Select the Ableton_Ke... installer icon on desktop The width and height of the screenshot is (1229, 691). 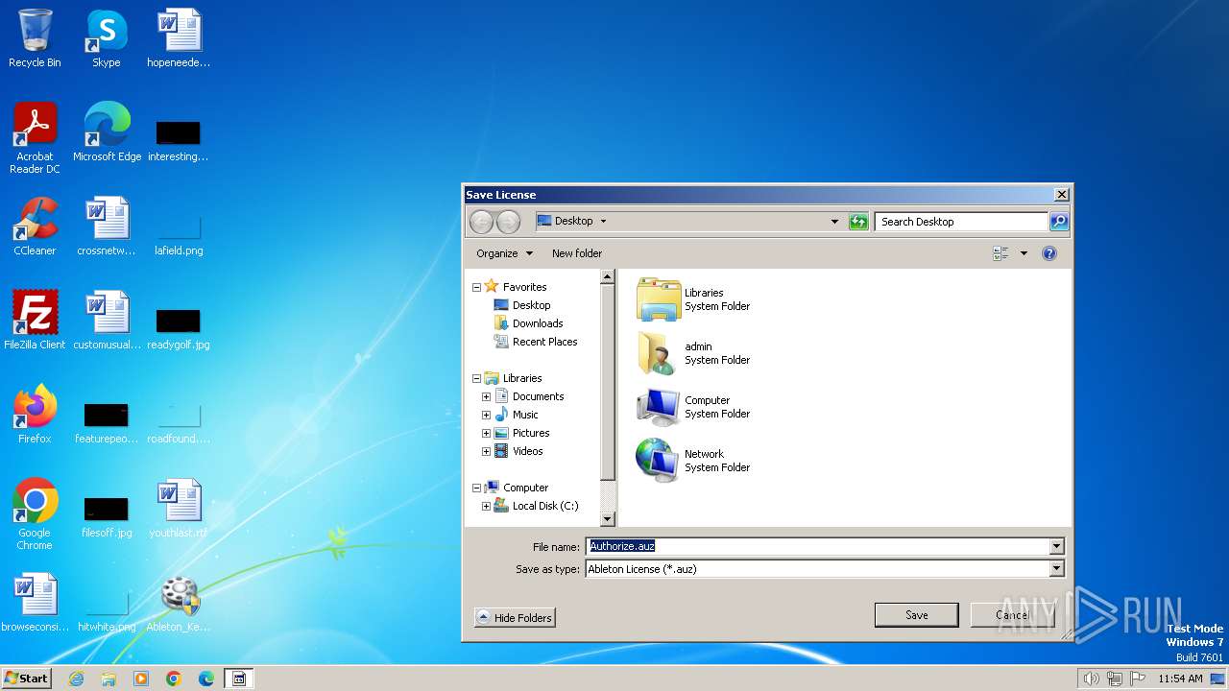click(x=179, y=603)
